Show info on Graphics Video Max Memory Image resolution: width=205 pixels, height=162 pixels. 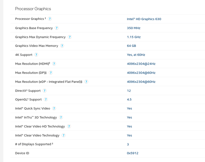coord(62,46)
